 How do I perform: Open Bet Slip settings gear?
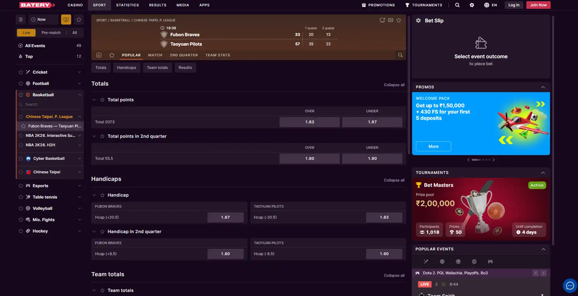click(x=418, y=20)
